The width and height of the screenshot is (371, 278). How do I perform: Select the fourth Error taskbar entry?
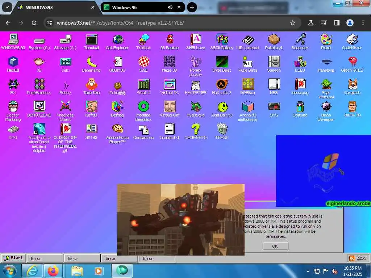(157, 258)
